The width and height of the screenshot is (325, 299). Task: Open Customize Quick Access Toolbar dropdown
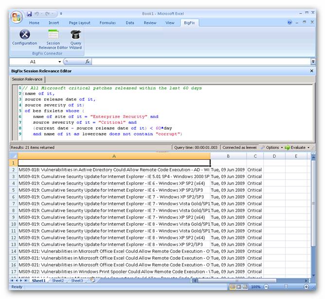pos(61,14)
